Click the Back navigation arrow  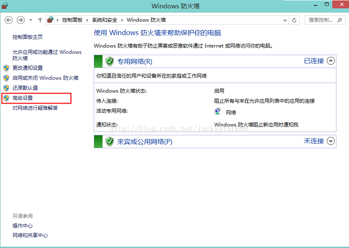pyautogui.click(x=9, y=20)
